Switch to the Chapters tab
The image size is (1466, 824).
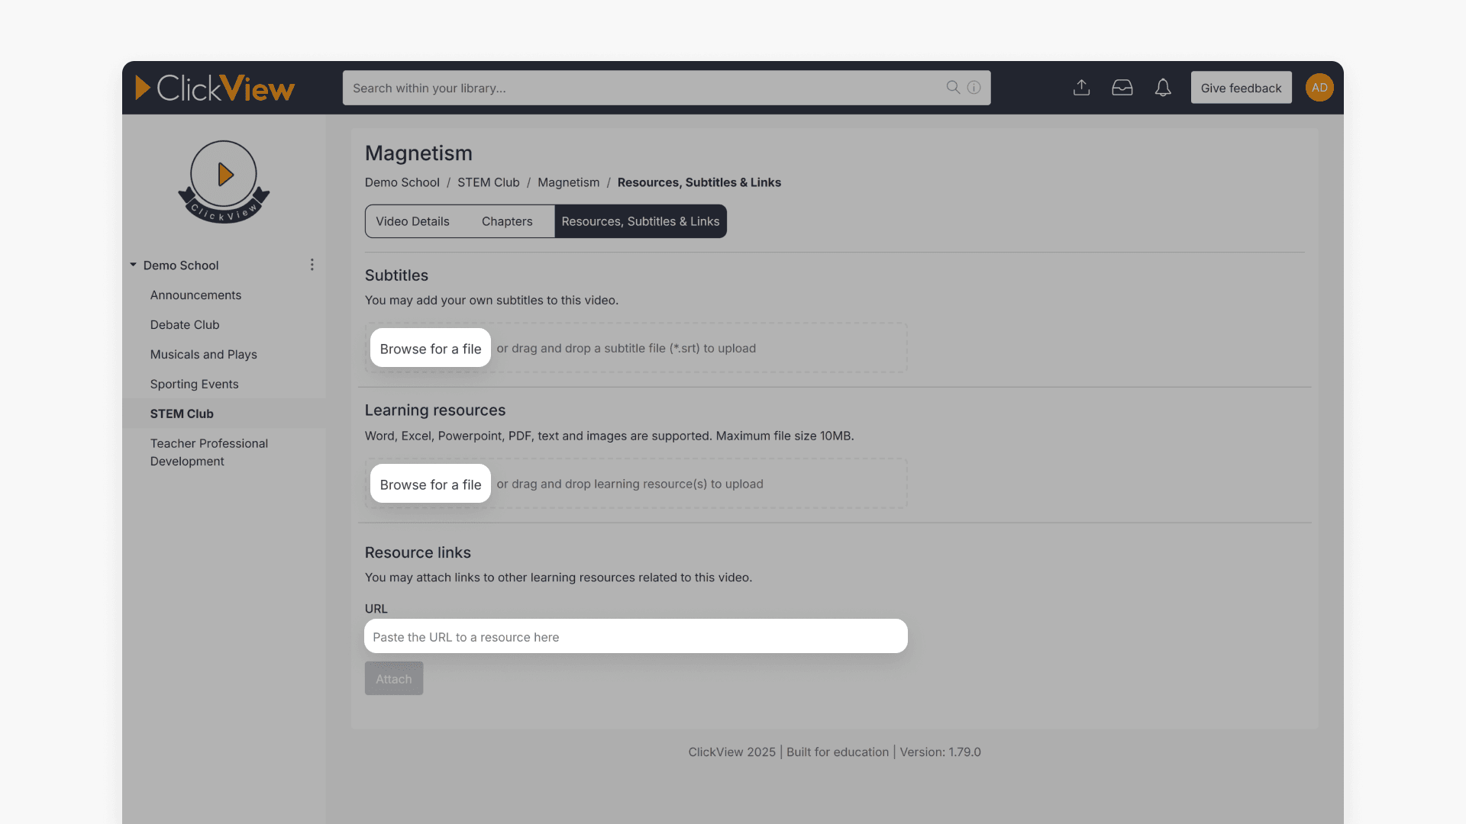click(506, 221)
